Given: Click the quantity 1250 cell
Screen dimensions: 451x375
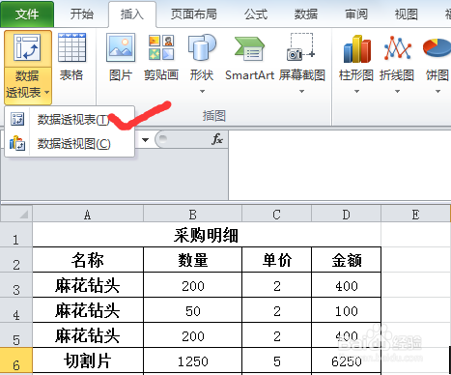Looking at the screenshot, I should coord(192,361).
